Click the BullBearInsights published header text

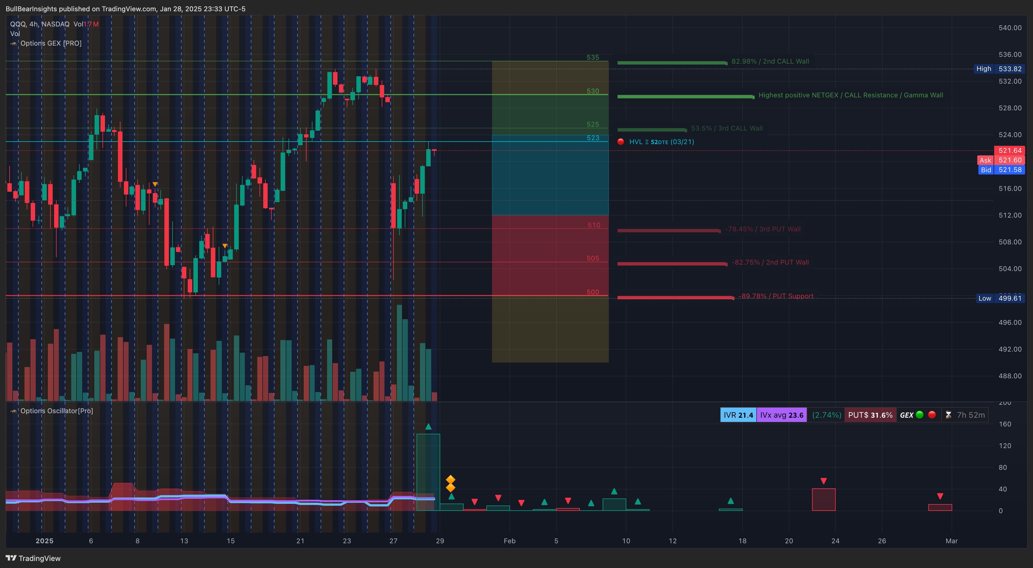point(126,9)
